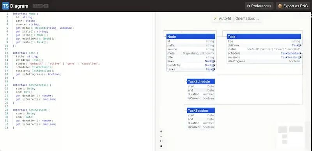This screenshot has height=151, width=312.
Task: Click the 'backlinks' row connector handle in Node
Action: (x=215, y=65)
